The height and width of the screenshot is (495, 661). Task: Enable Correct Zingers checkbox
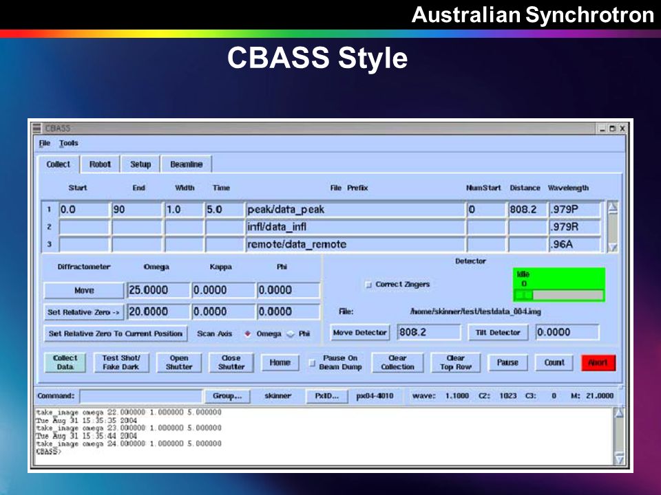point(368,285)
